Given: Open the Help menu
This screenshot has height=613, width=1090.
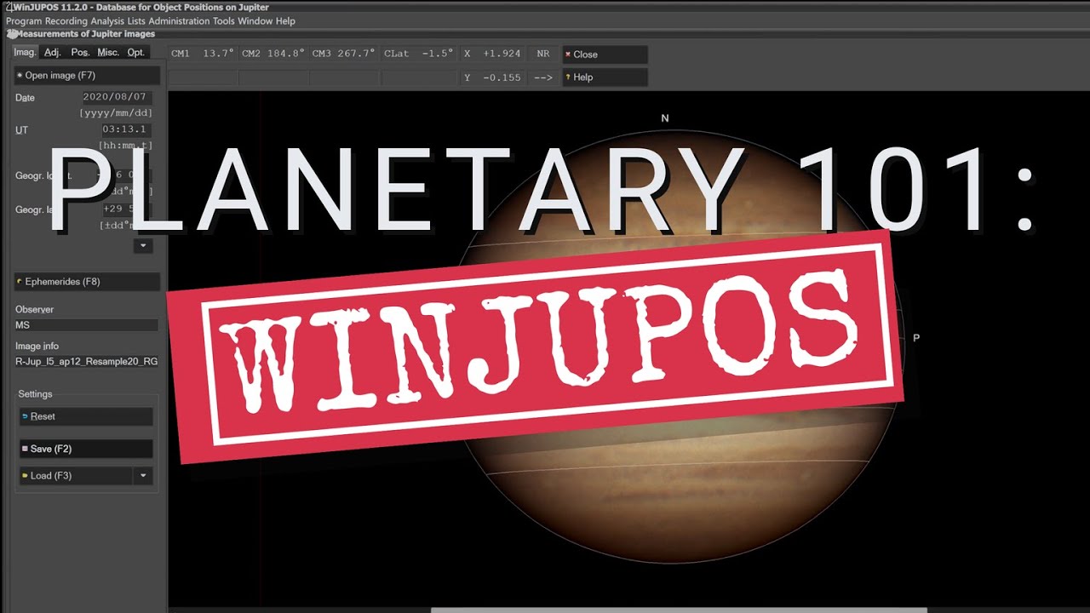Looking at the screenshot, I should coord(286,21).
